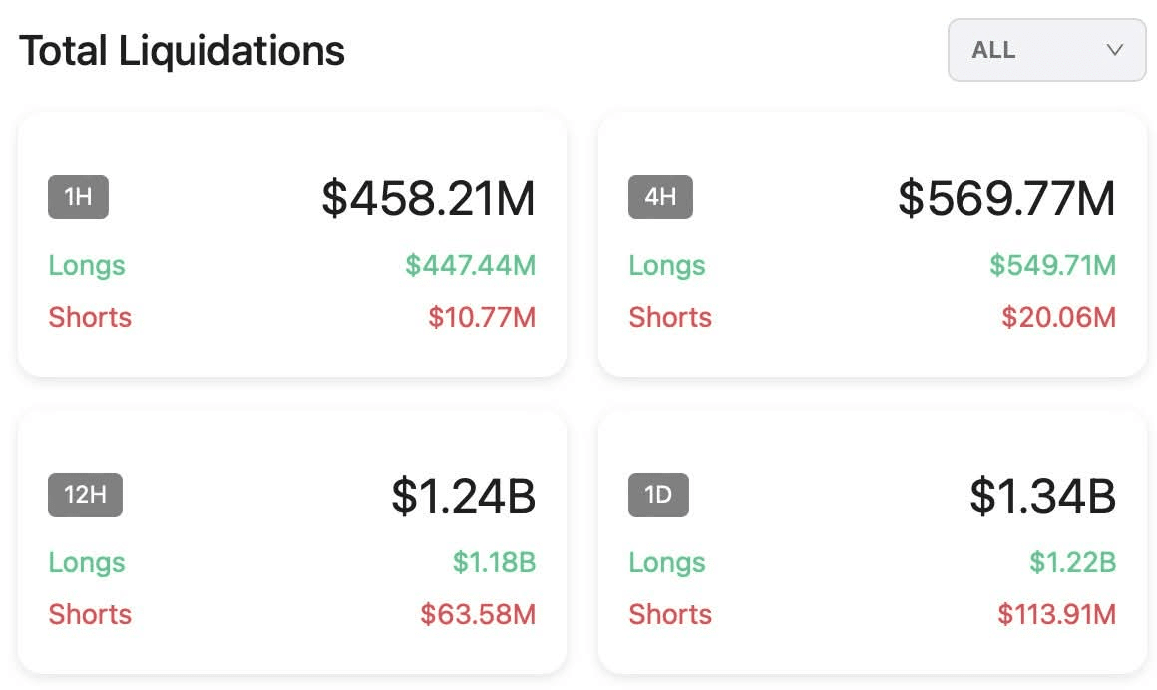Click the 1H timeframe badge
1157x690 pixels.
point(78,197)
